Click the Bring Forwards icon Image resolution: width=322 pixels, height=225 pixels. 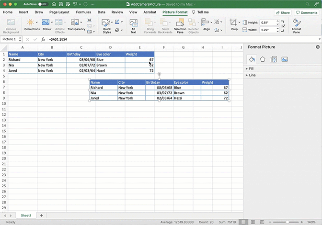coord(149,22)
